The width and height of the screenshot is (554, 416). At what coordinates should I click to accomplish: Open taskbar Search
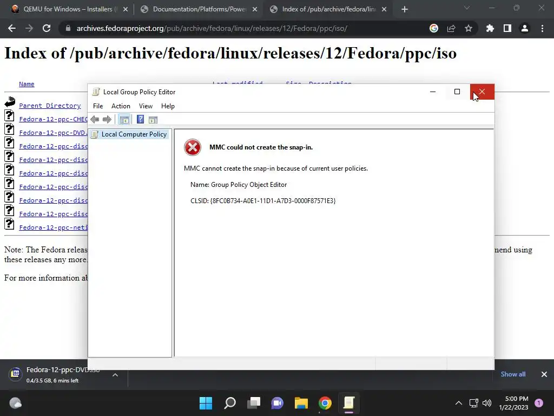point(230,403)
